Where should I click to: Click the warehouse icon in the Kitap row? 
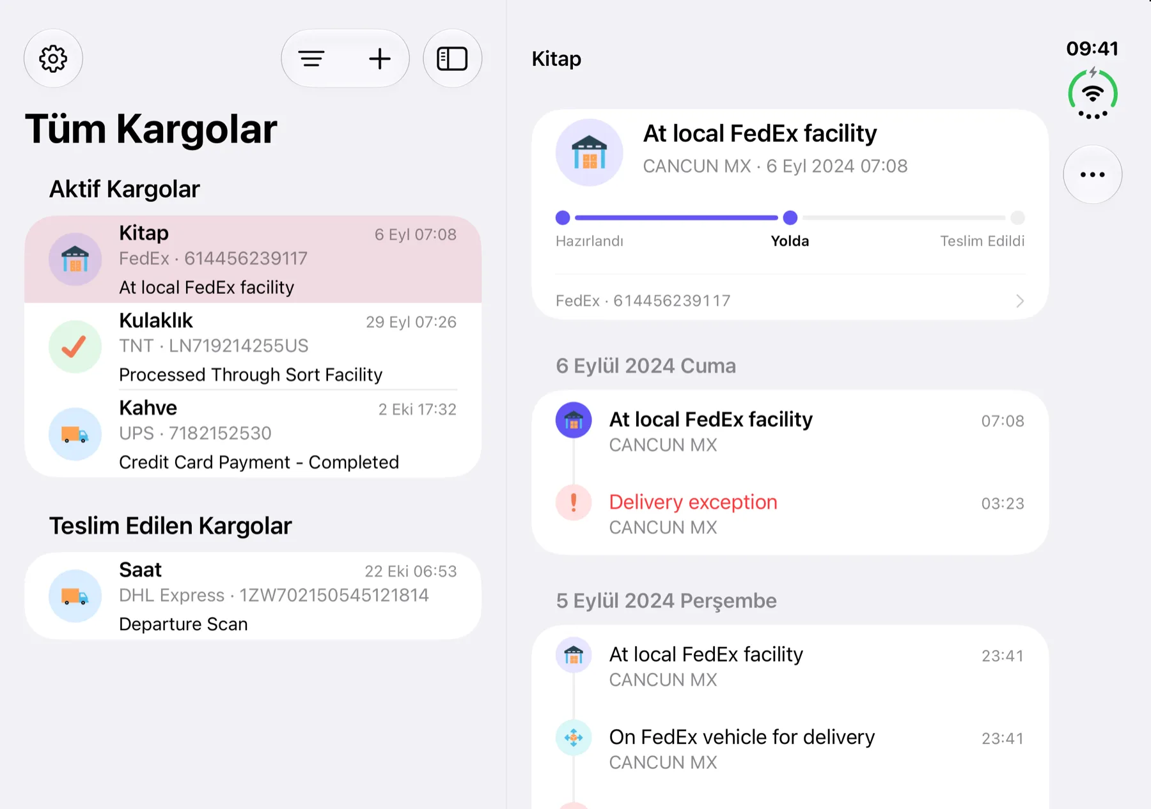[x=75, y=259]
